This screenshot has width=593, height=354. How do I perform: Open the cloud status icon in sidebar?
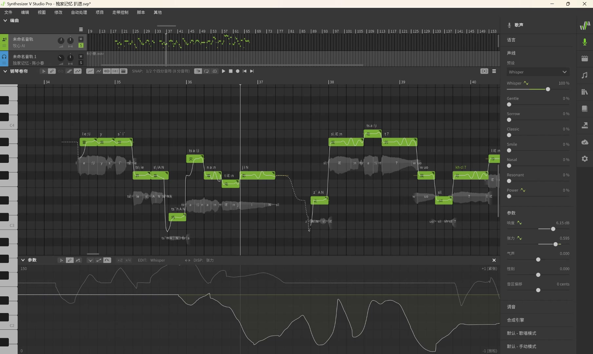(x=584, y=142)
